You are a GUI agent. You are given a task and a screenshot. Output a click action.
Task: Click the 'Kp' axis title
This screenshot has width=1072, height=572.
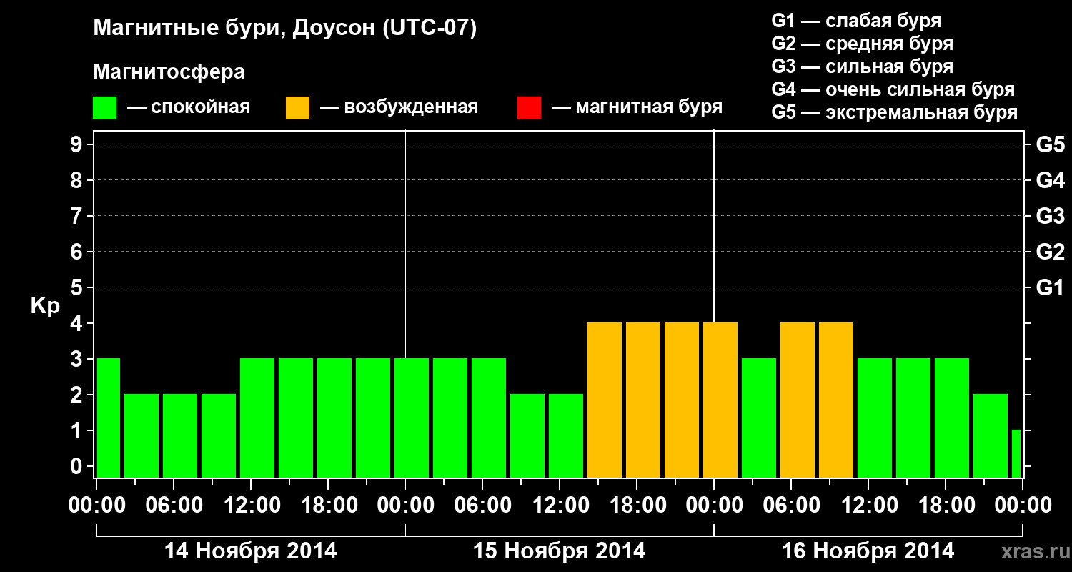45,306
